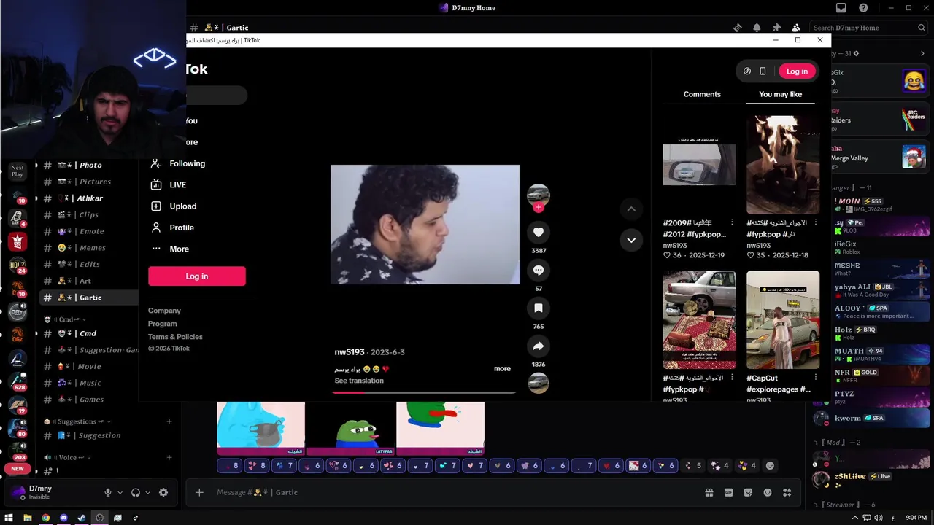Open notification settings bell in Discord

click(757, 28)
